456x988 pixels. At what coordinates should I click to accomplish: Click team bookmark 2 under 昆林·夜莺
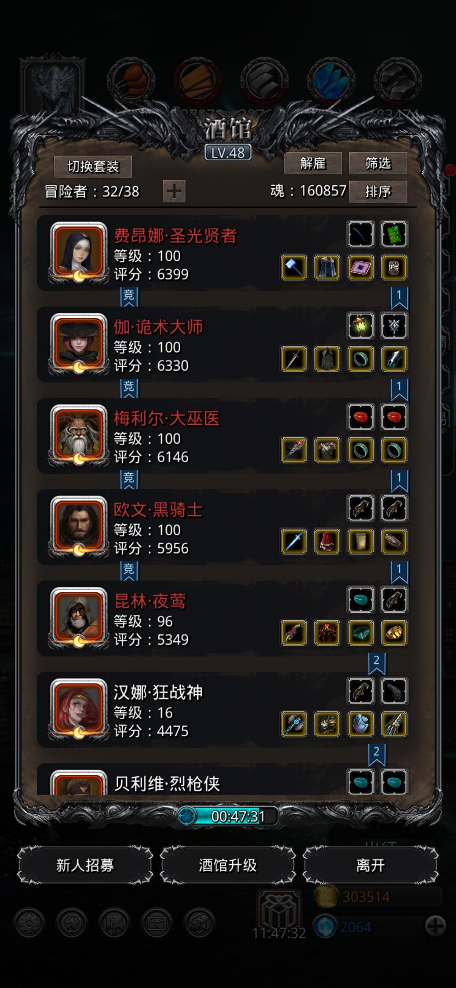(x=376, y=662)
